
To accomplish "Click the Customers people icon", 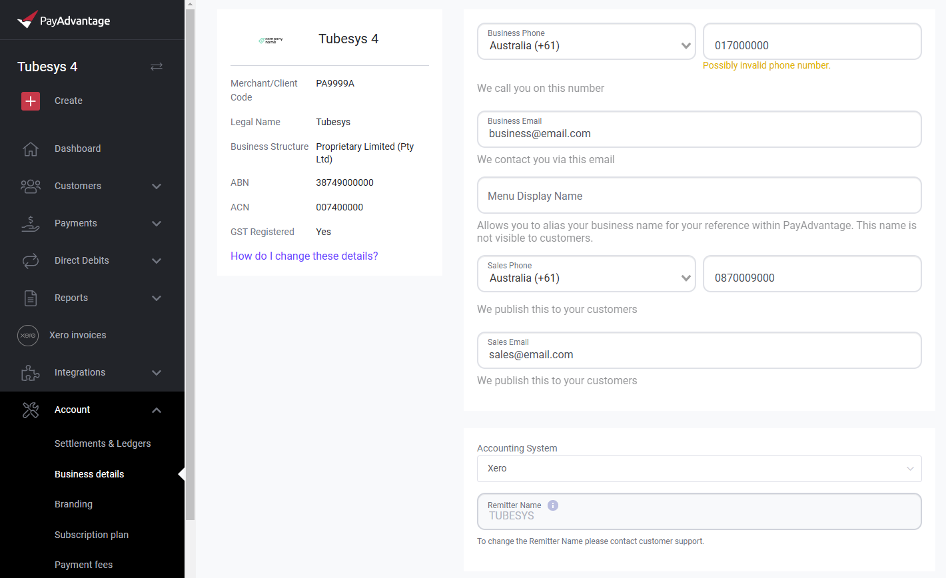I will click(x=31, y=186).
